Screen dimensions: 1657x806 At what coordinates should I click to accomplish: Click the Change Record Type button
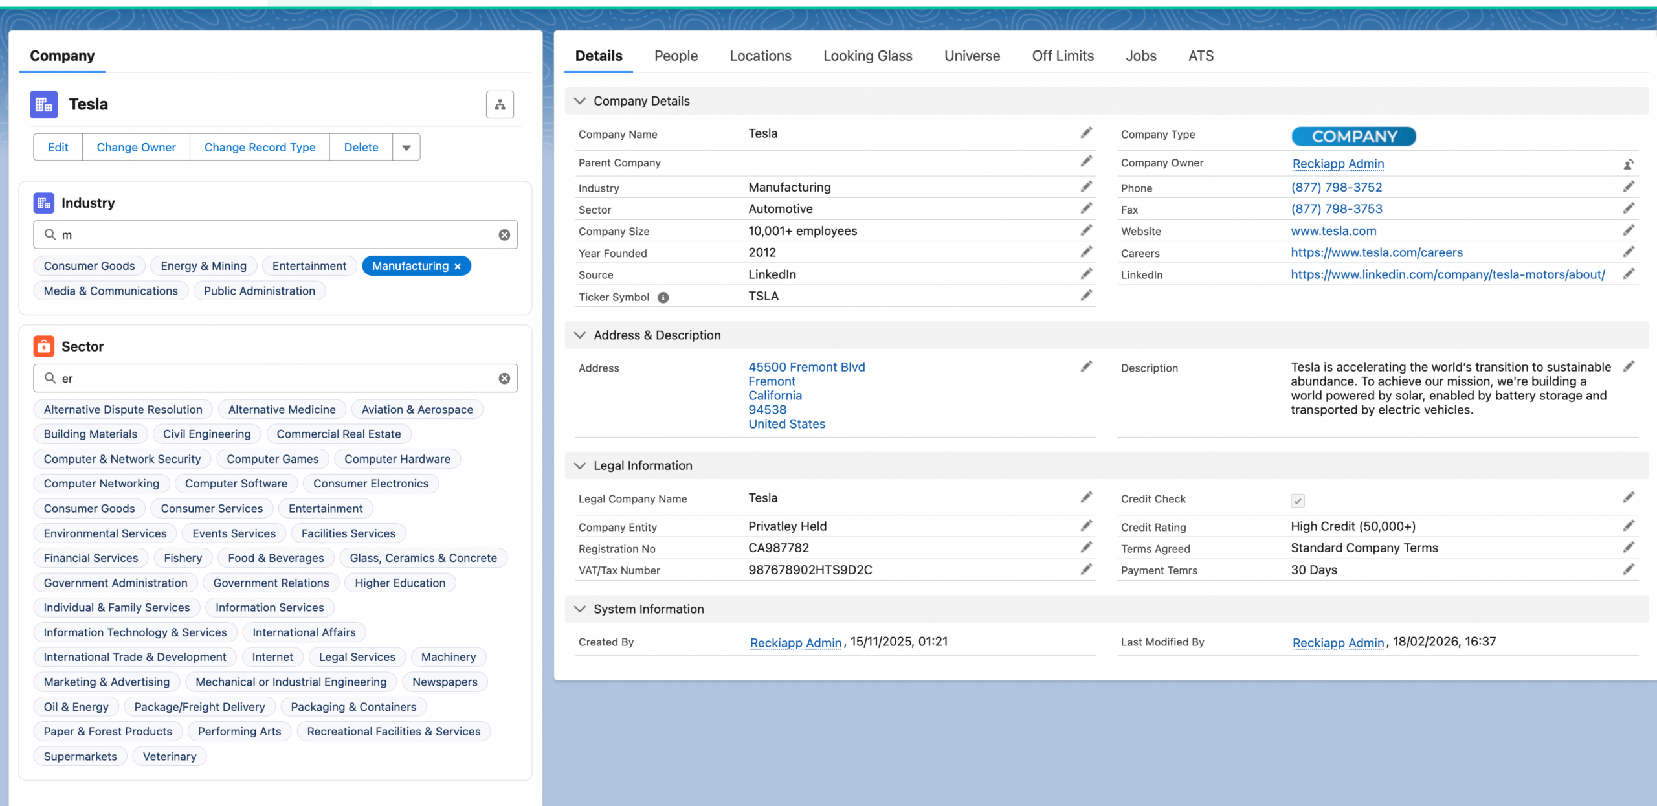(x=260, y=148)
